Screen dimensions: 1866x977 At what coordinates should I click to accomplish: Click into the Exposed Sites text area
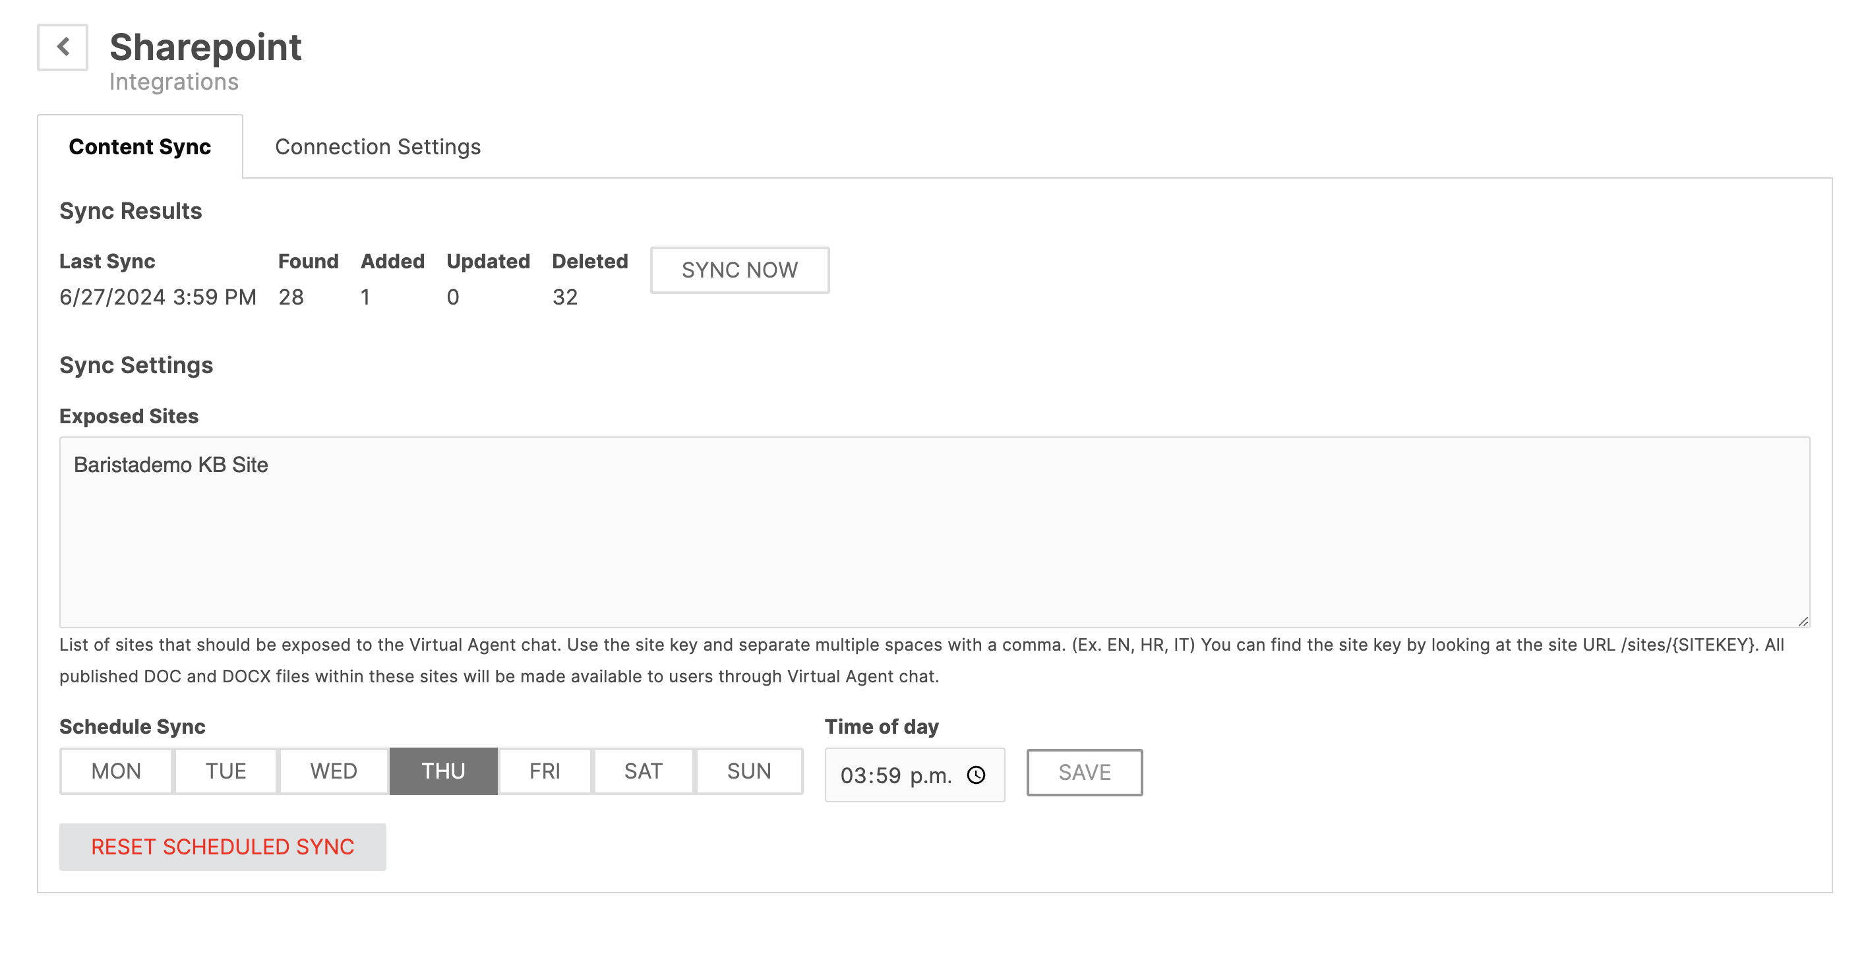click(x=934, y=531)
